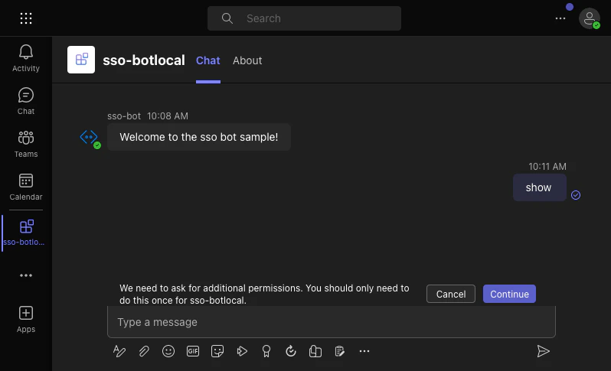Switch to the About tab
The image size is (611, 371).
(x=247, y=60)
